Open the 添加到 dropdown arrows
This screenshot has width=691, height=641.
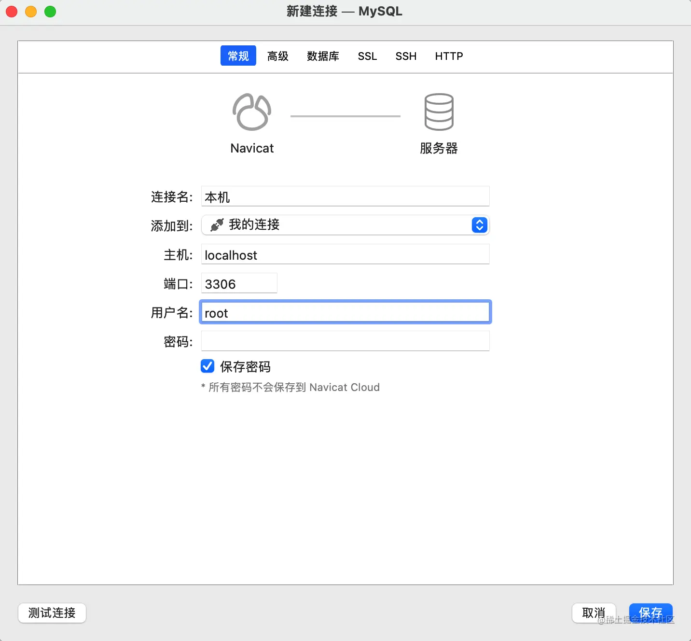pyautogui.click(x=479, y=225)
